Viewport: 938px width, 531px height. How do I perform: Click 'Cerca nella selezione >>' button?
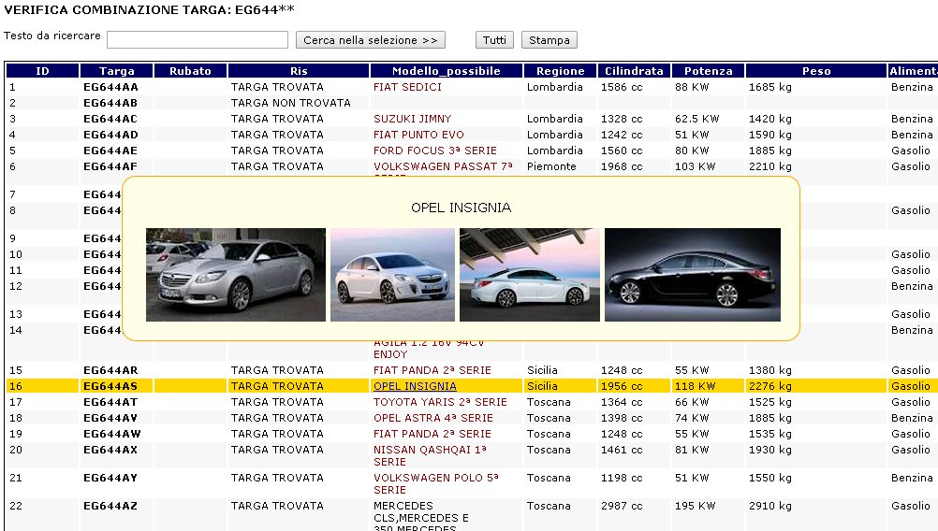click(371, 40)
